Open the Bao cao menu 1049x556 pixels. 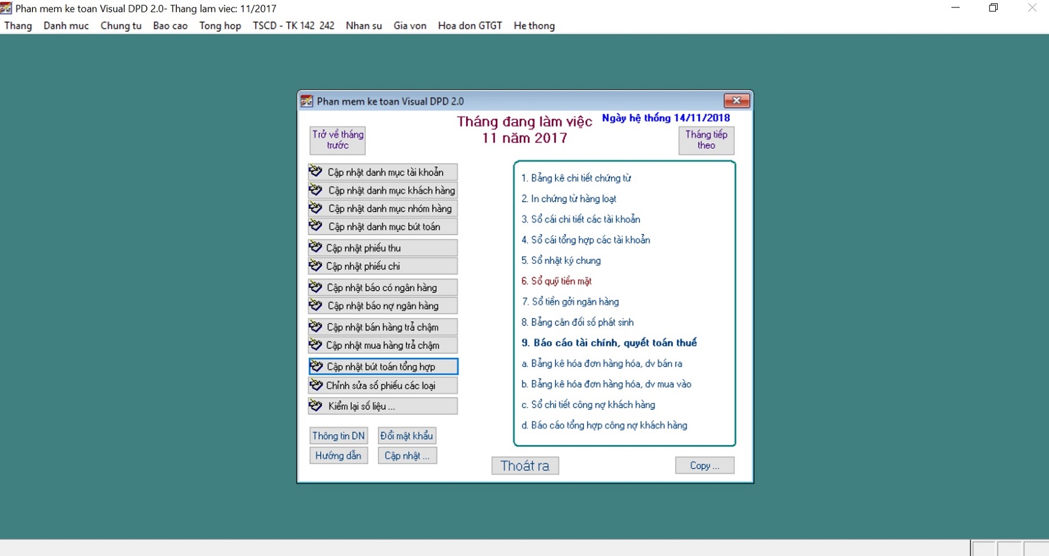[x=170, y=26]
